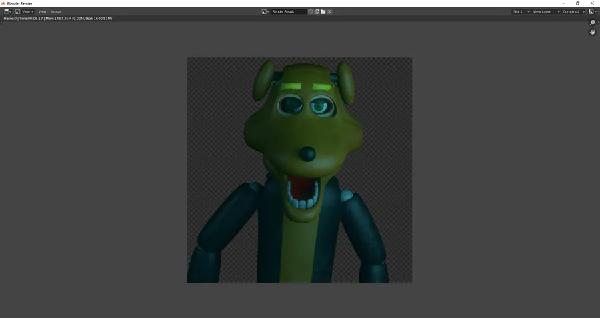Click the zoom magnifier gizmo
The image size is (600, 318).
point(593,23)
